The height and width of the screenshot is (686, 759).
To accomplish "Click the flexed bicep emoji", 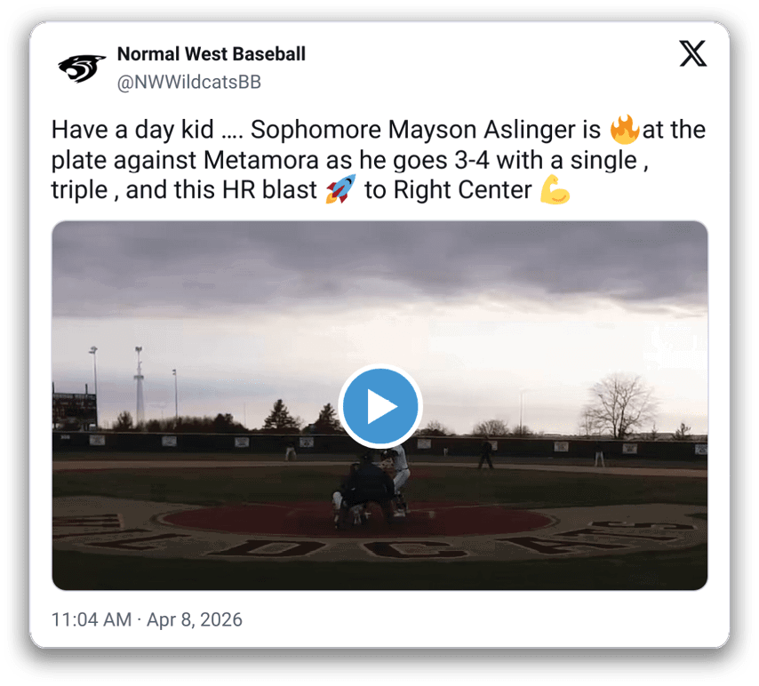I will pos(555,189).
